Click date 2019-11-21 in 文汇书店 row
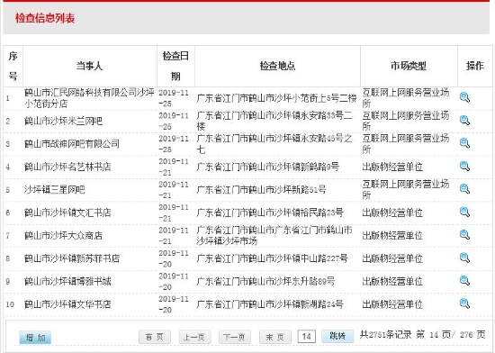 coord(174,213)
